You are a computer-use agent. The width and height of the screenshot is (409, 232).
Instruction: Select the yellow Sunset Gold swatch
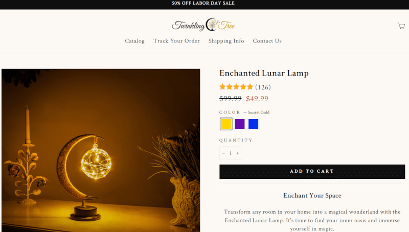pos(226,124)
